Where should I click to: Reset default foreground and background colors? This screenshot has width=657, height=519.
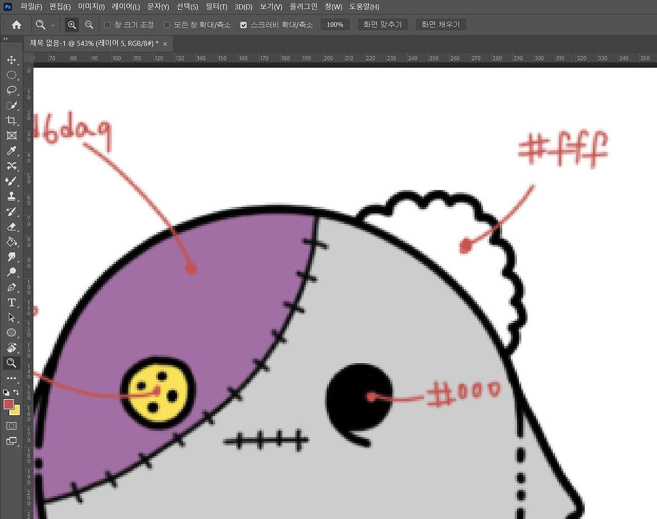[6, 392]
